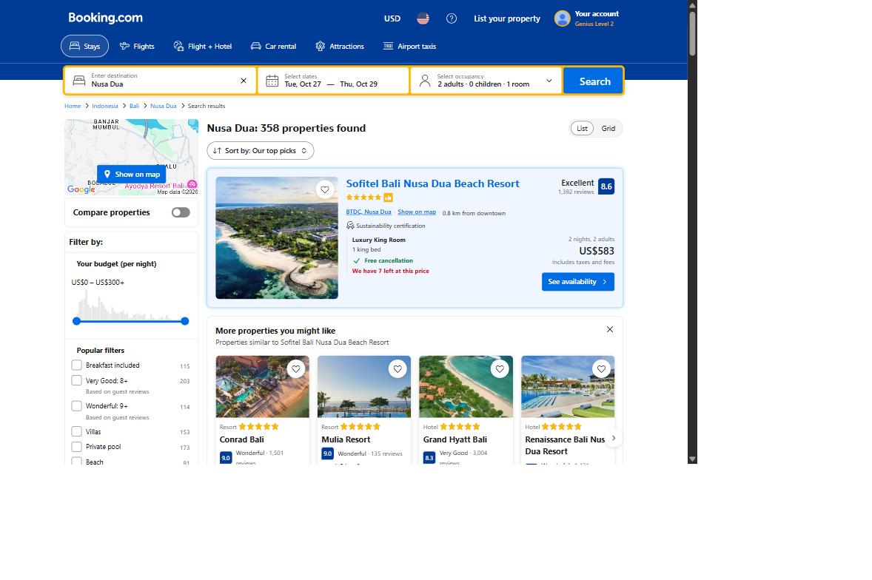
Task: Select the Flights tab
Action: pos(137,46)
